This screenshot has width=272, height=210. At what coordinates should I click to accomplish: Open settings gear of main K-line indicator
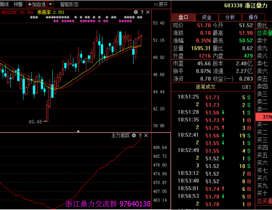(136, 12)
